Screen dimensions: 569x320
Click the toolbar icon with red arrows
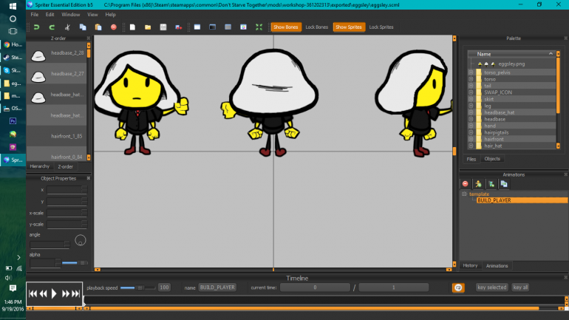[x=179, y=27]
